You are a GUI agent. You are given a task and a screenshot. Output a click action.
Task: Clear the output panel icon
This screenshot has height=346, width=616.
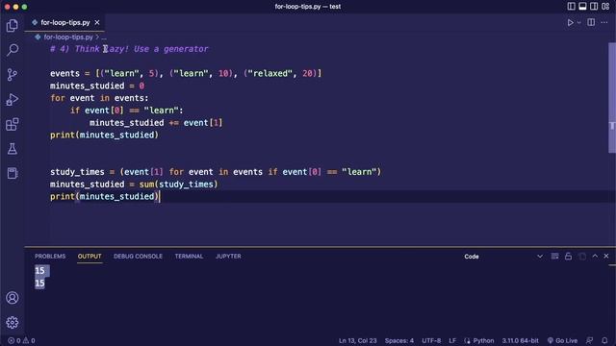[x=554, y=257]
